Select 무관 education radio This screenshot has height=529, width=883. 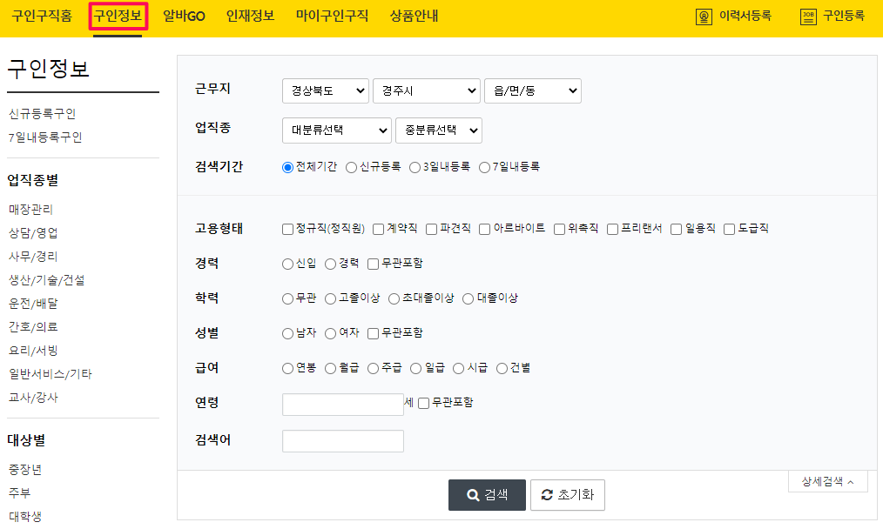287,298
